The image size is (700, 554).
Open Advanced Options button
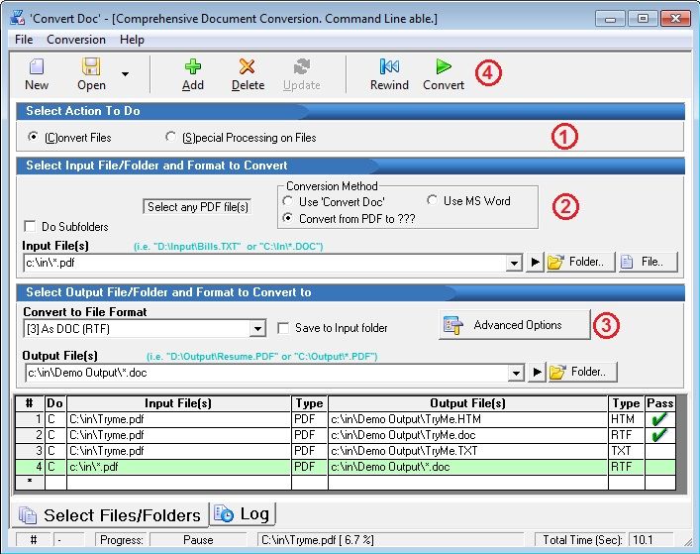pos(514,325)
